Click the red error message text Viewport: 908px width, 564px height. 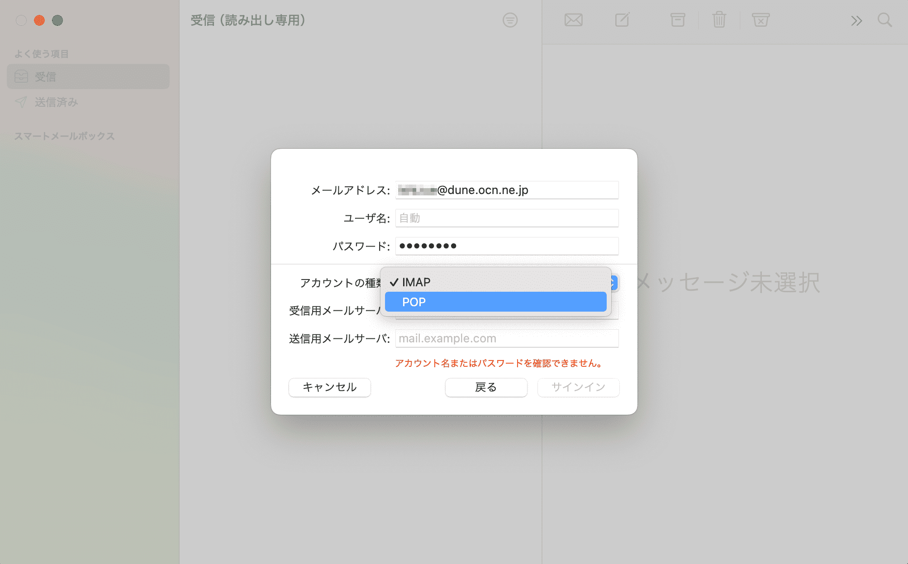pos(499,363)
